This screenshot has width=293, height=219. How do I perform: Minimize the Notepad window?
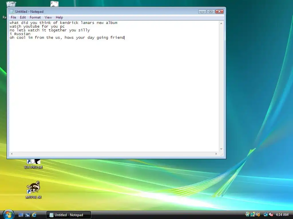tap(202, 11)
